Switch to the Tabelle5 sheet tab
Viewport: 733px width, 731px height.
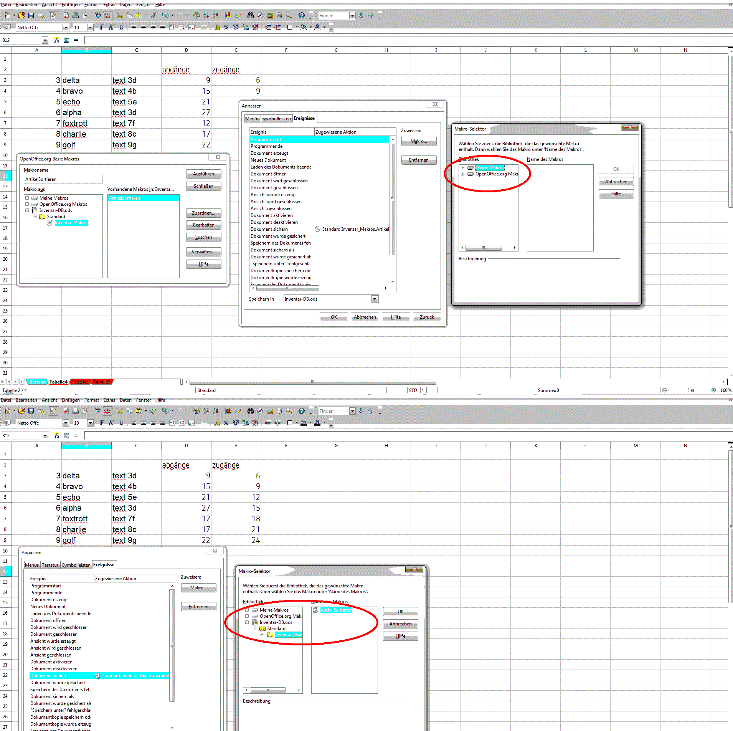[80, 382]
